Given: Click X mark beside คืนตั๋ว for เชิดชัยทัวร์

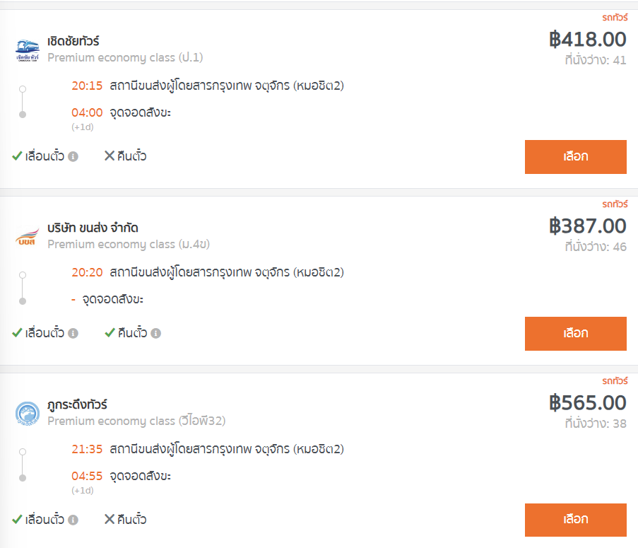Looking at the screenshot, I should click(x=110, y=156).
